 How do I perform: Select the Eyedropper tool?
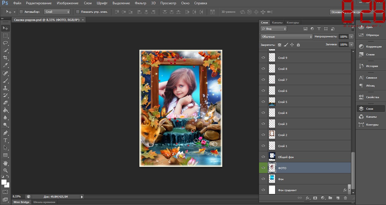tap(5, 65)
